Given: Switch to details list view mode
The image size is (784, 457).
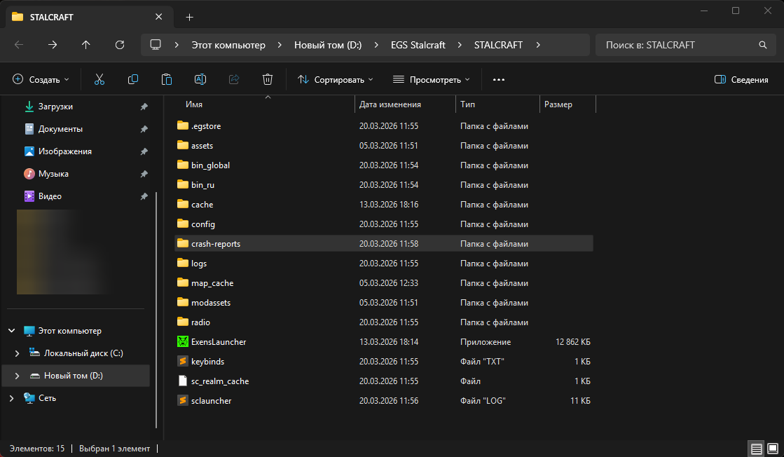Looking at the screenshot, I should click(756, 449).
